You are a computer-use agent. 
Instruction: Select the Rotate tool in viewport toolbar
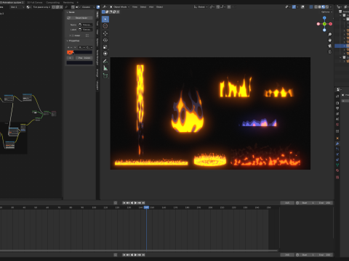(x=105, y=40)
